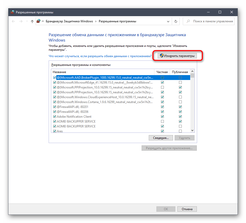Viewport: 246px width, 223px height.
Task: Click the window title bar firewall icon
Action: (x=13, y=12)
